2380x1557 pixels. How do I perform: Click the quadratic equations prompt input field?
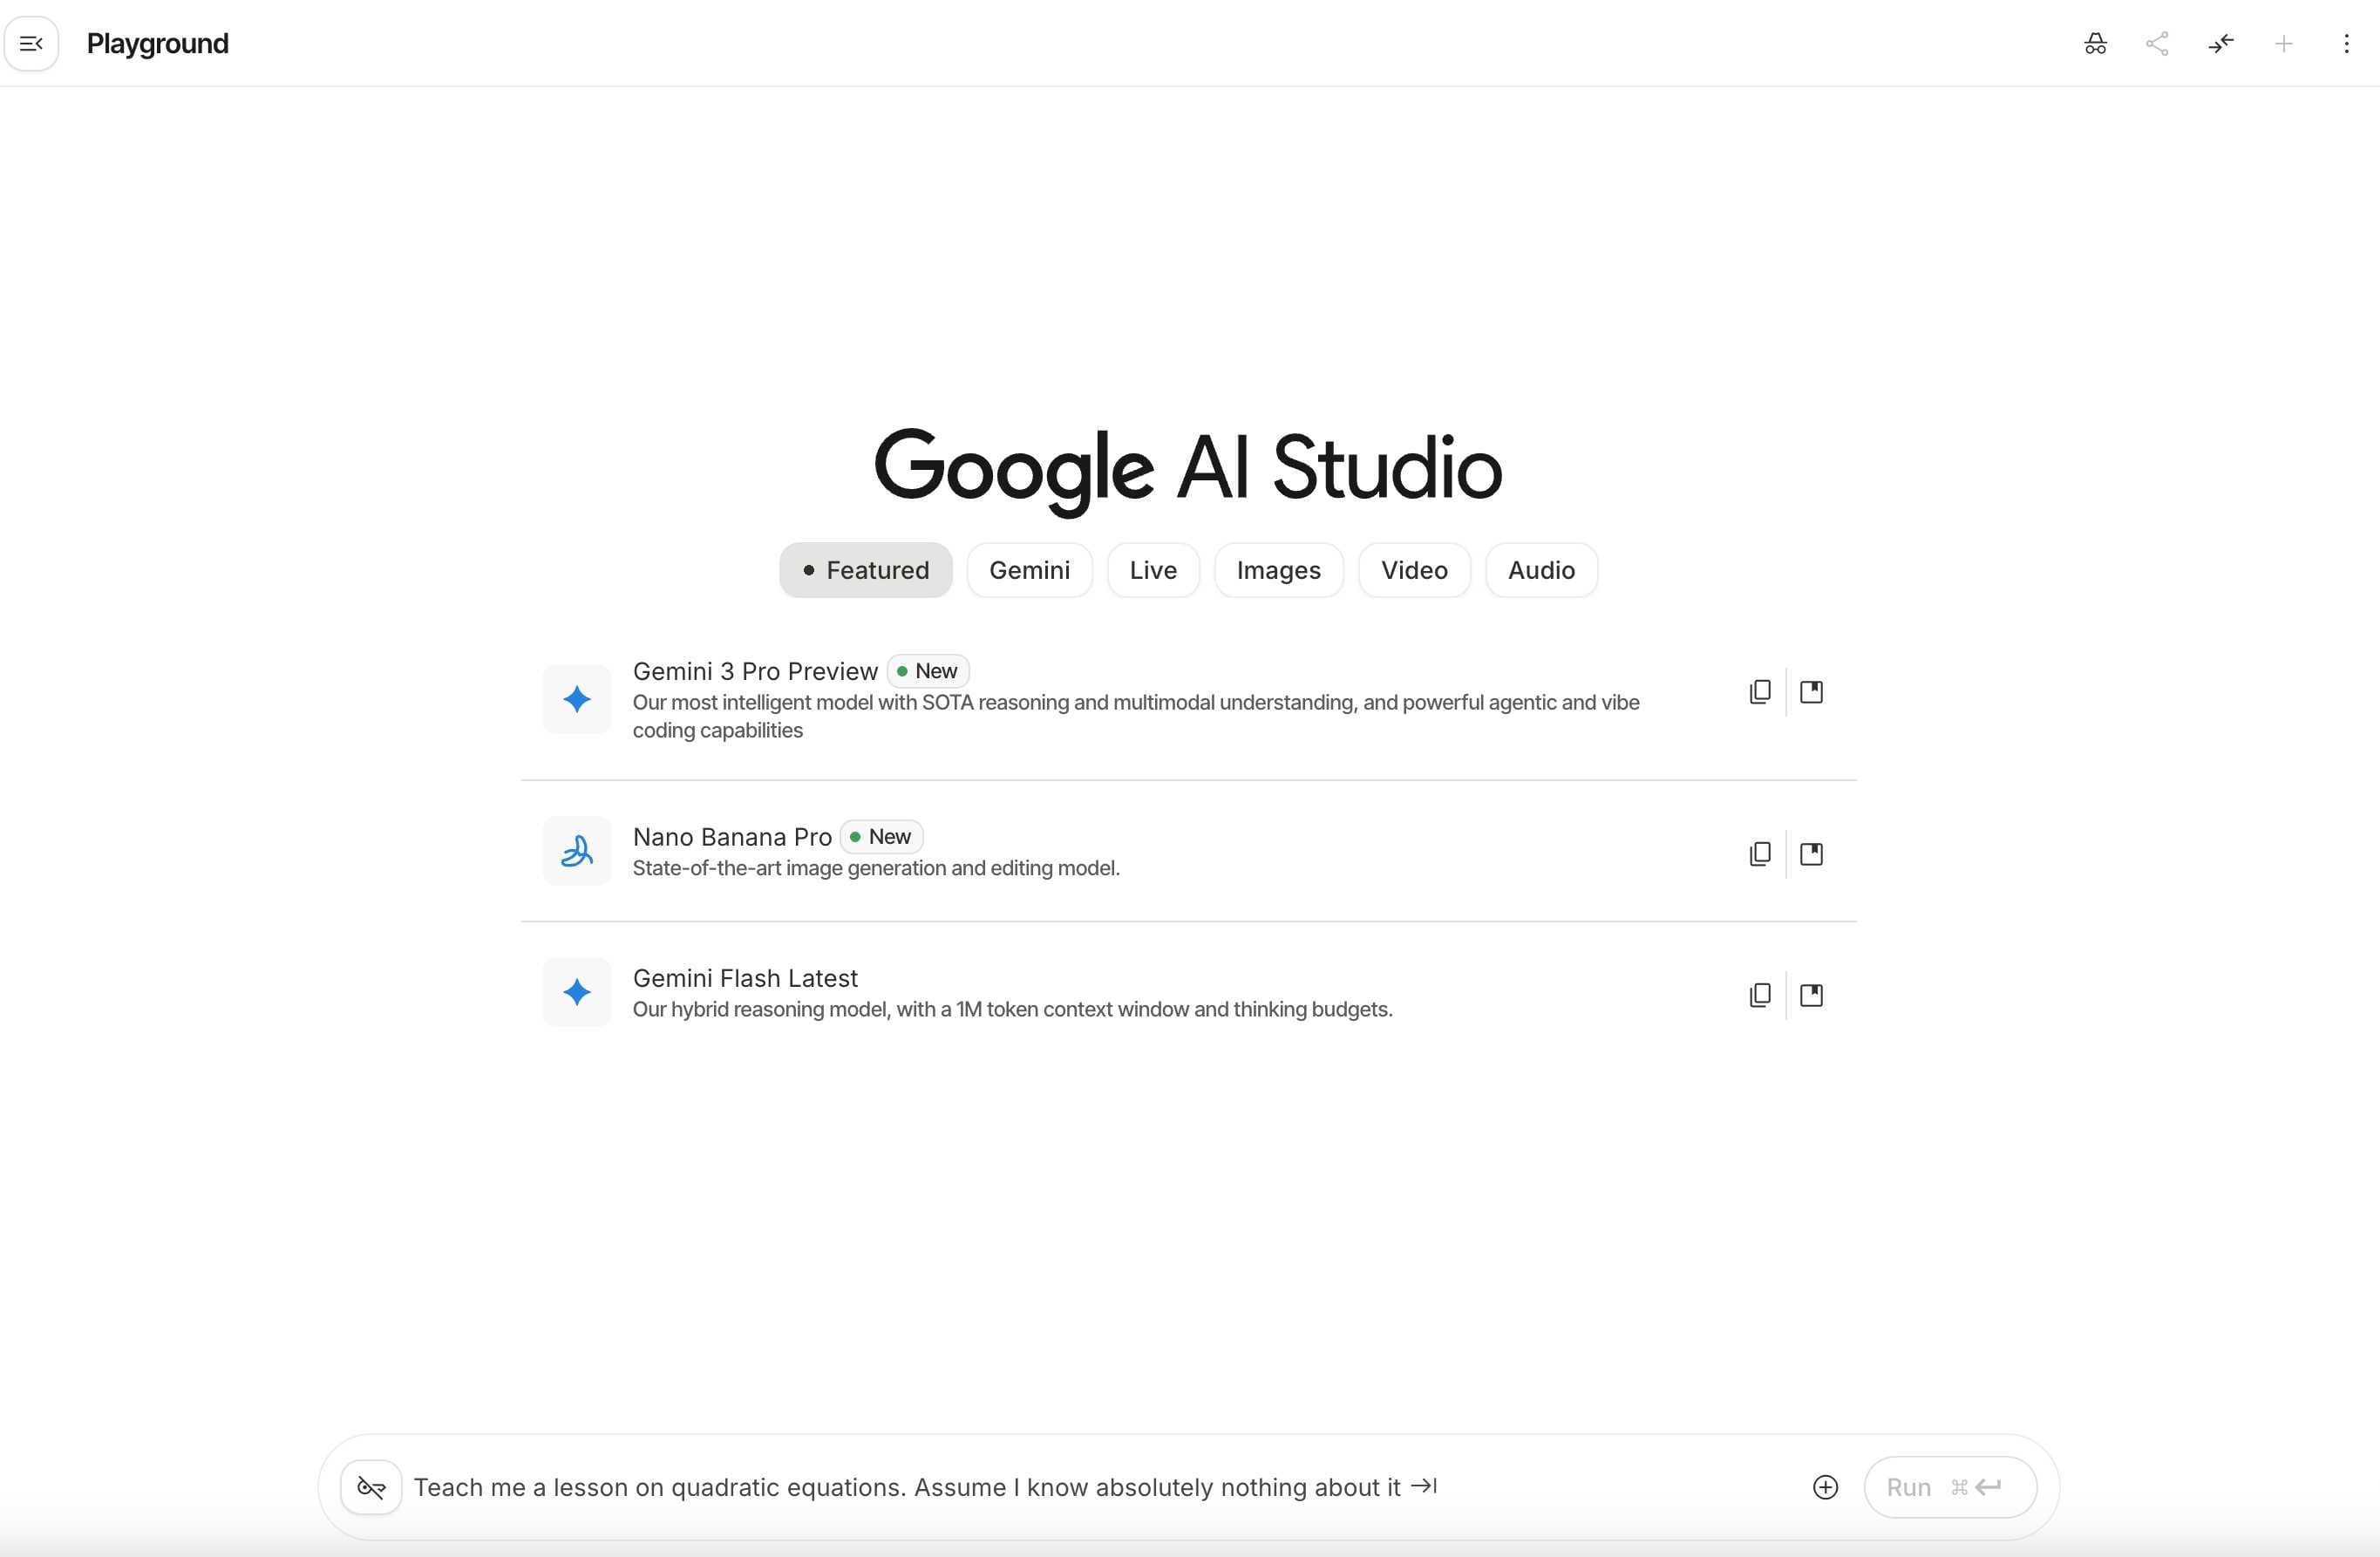[x=1000, y=1487]
